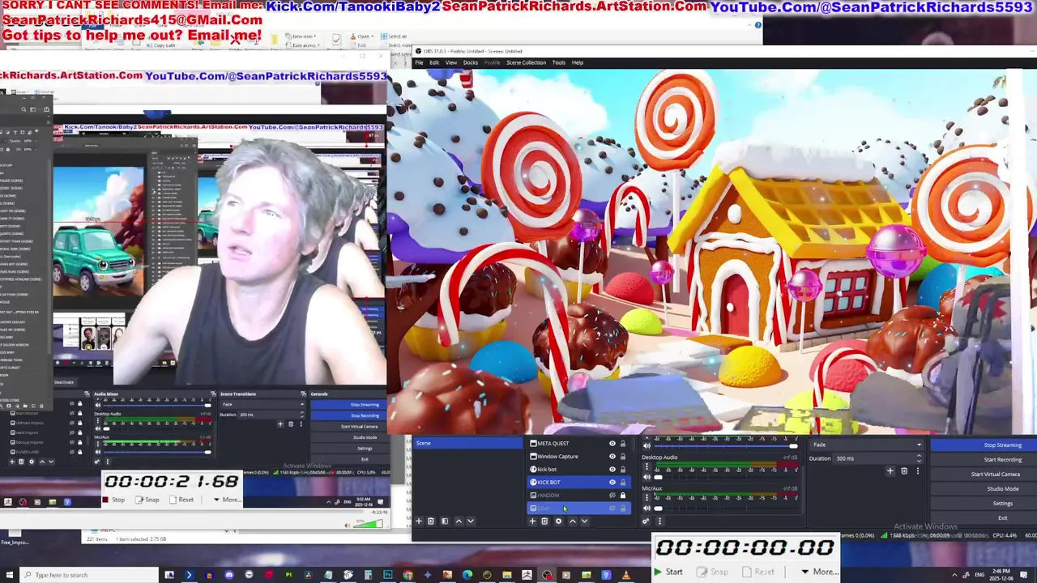
Task: Open the audio mixer bottom three-dot menu
Action: 659,521
